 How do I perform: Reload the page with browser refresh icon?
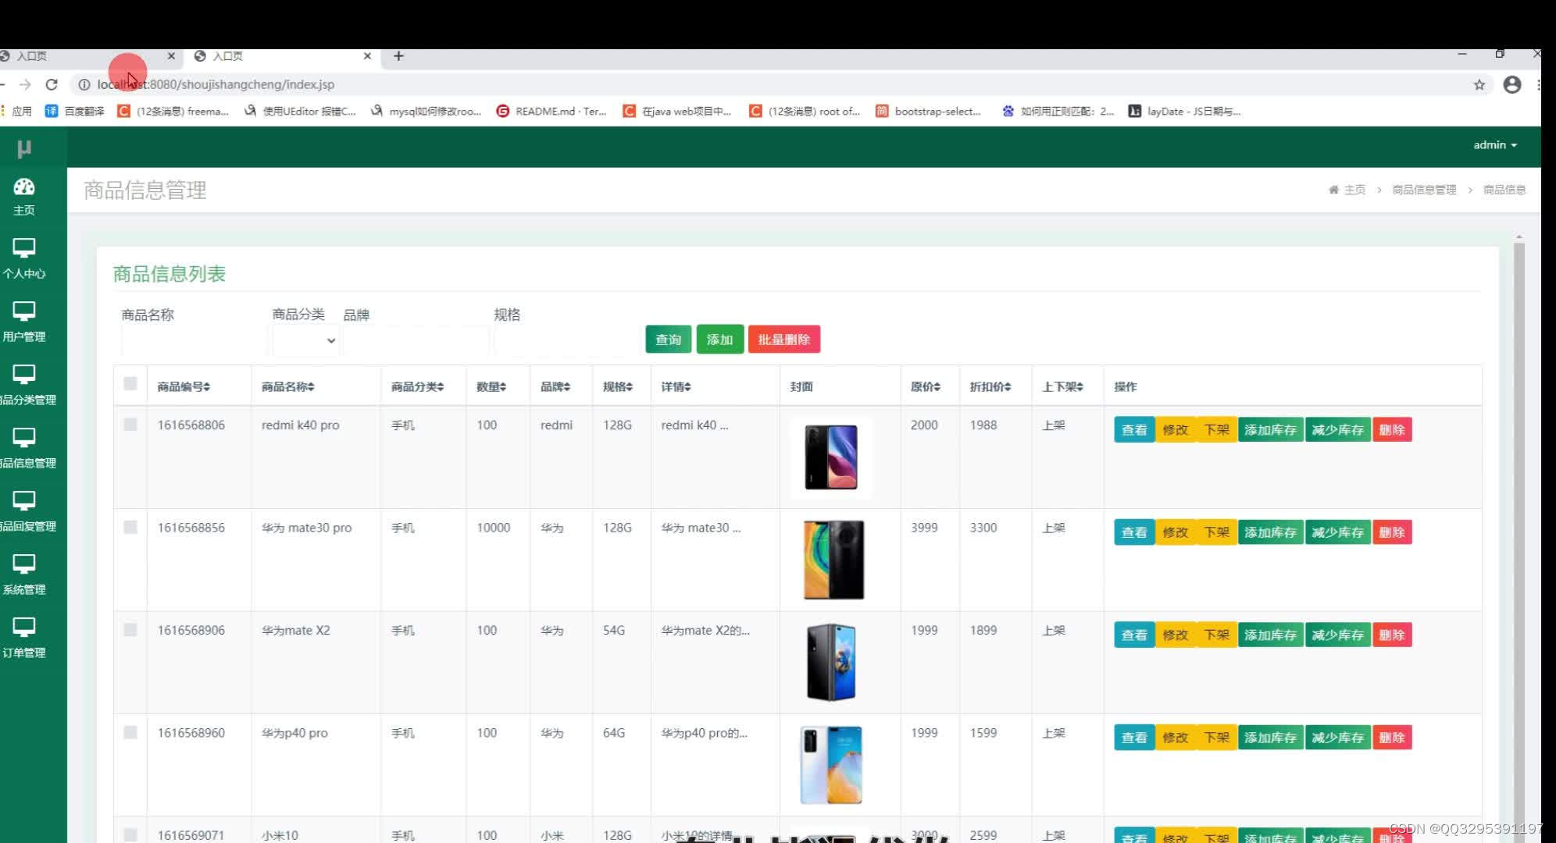tap(52, 84)
